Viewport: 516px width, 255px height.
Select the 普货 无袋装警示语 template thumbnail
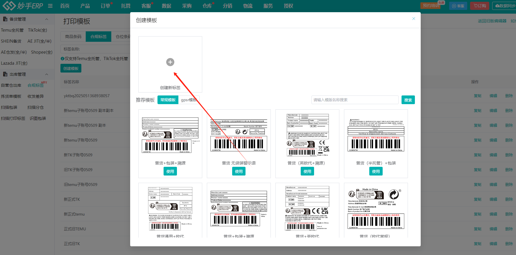coord(239,135)
